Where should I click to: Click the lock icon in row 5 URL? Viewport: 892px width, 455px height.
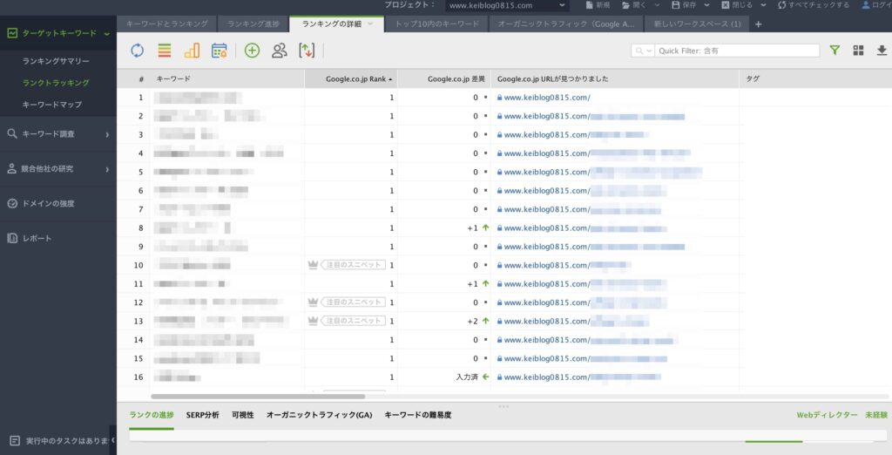(499, 172)
